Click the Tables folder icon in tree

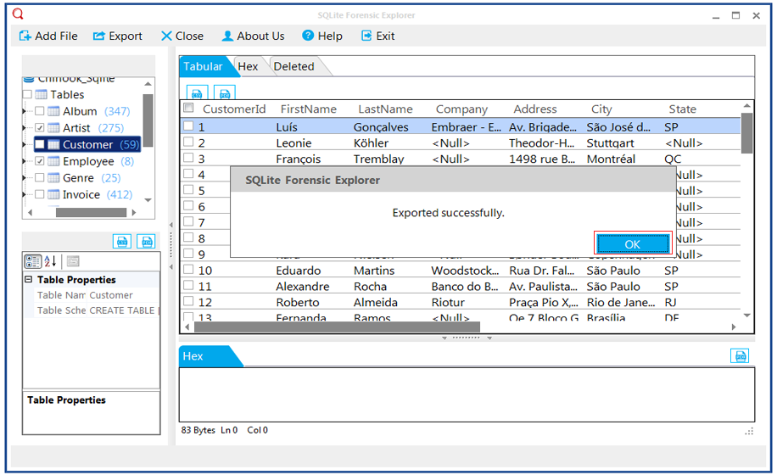(41, 94)
